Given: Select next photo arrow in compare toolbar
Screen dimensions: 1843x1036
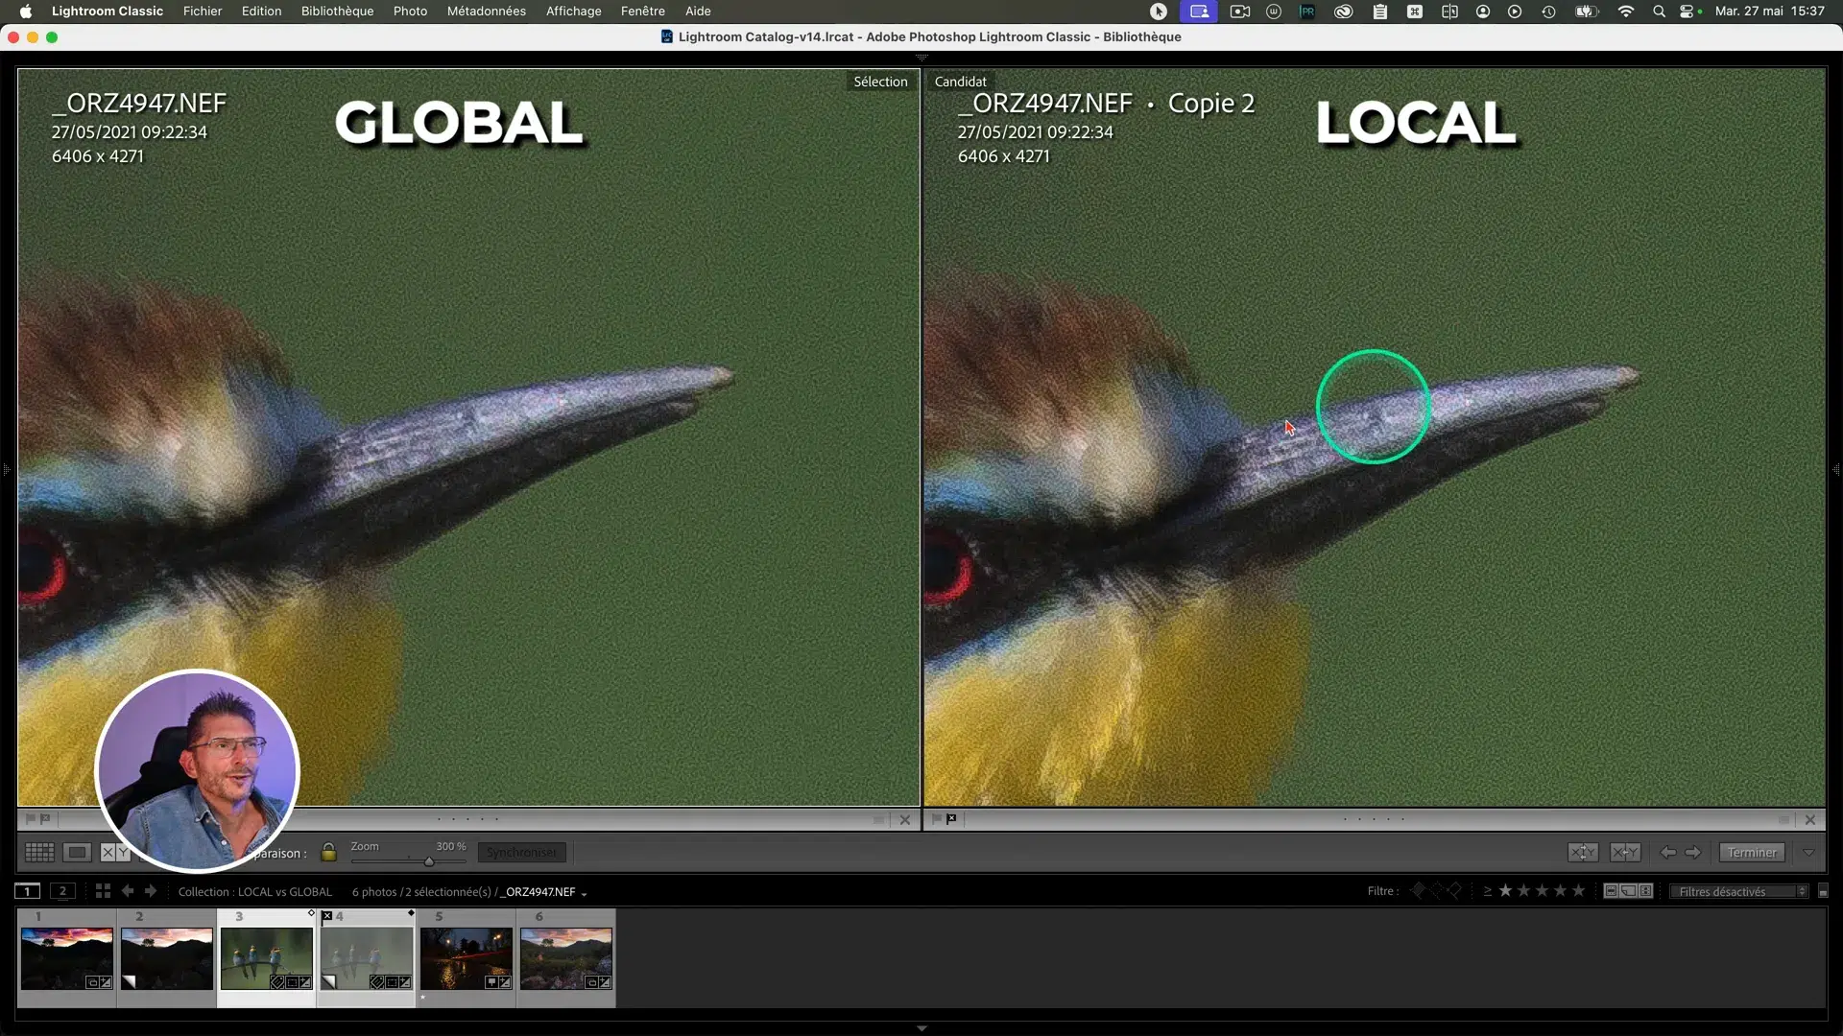Looking at the screenshot, I should 1692,852.
